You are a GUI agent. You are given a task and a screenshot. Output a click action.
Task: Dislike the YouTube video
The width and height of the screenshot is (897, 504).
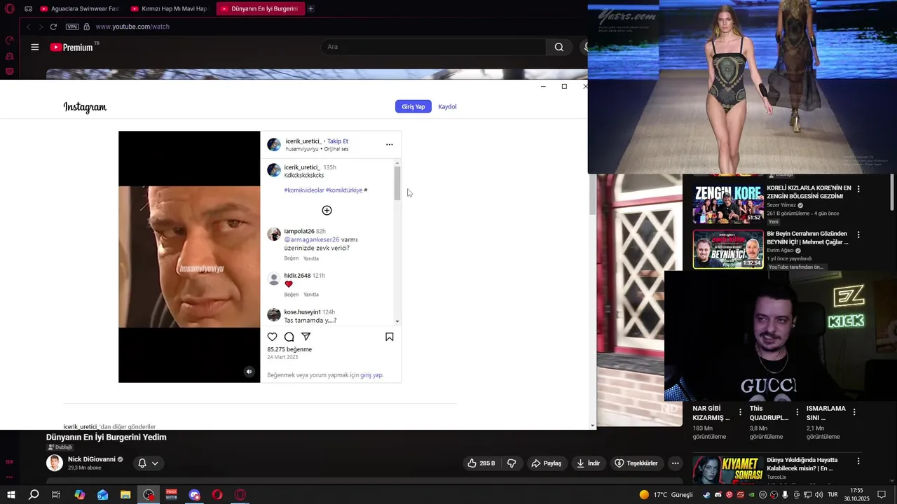point(512,463)
